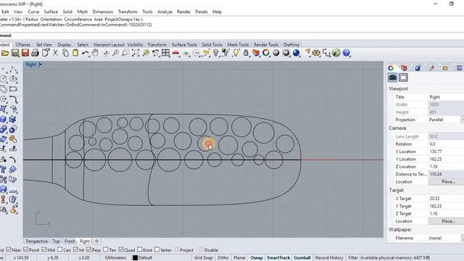
Task: Toggle the Int osnap checkbox
Action: 75,249
